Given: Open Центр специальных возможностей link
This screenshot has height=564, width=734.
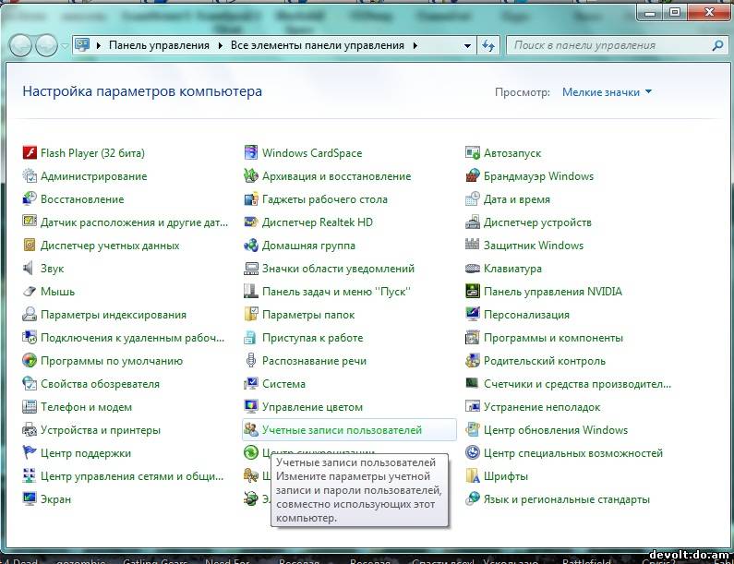Looking at the screenshot, I should 573,452.
